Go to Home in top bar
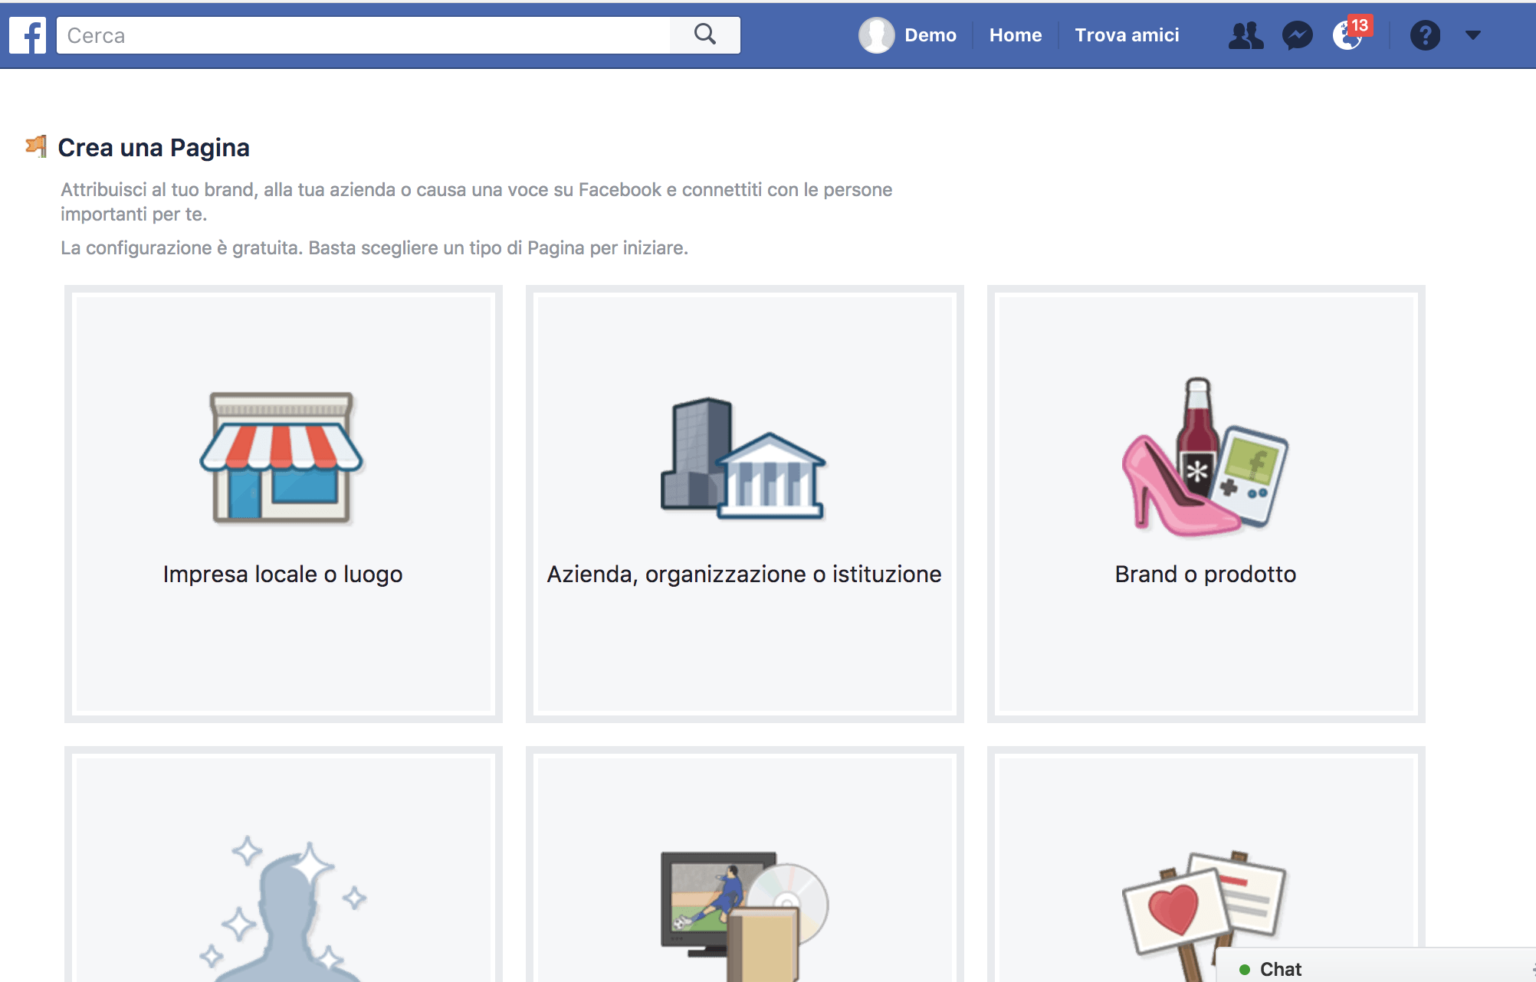 point(1015,35)
